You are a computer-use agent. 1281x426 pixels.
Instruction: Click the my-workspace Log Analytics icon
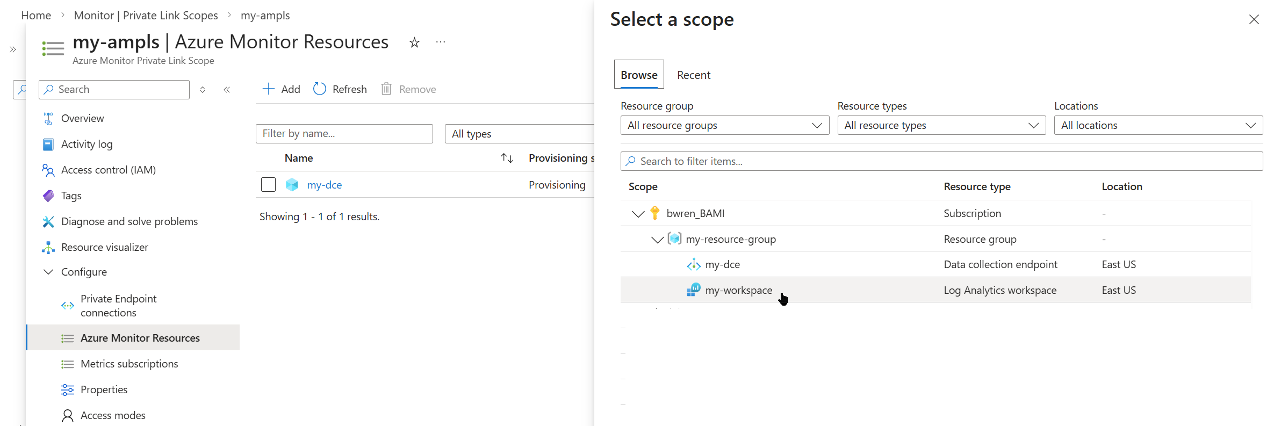click(693, 290)
